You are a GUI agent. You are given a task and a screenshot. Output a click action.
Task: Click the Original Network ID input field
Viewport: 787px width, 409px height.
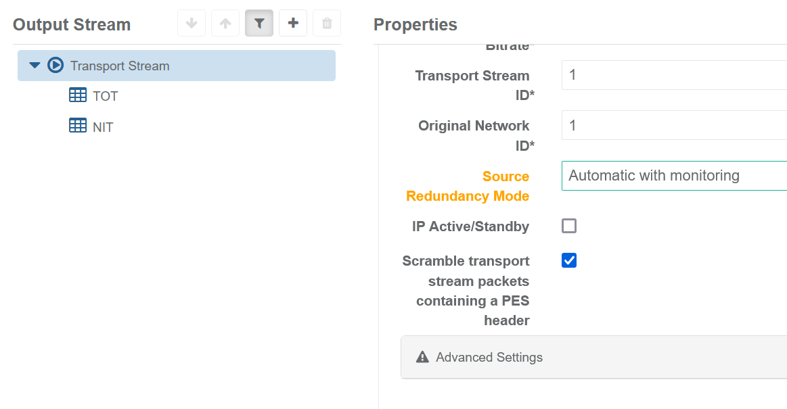[x=674, y=125]
